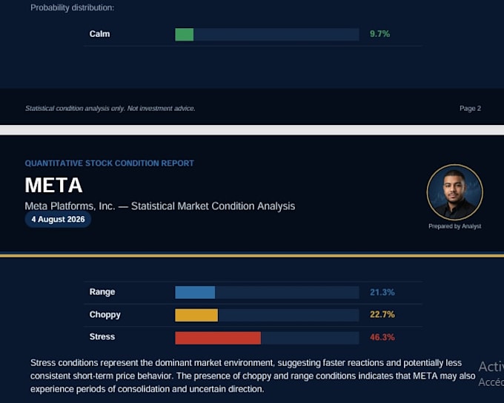Click the 9.7% Calm percentage value
This screenshot has width=504, height=403.
coord(379,34)
